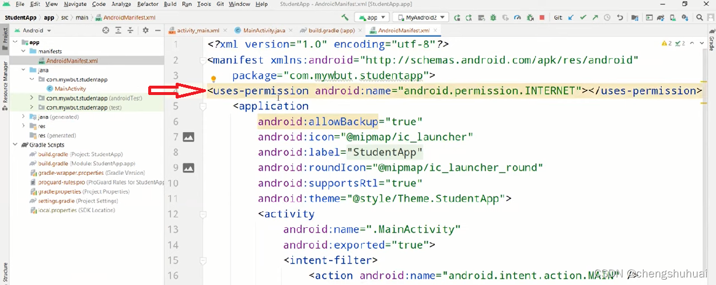Close the AndroidManifest.xml editor tab

tap(434, 30)
